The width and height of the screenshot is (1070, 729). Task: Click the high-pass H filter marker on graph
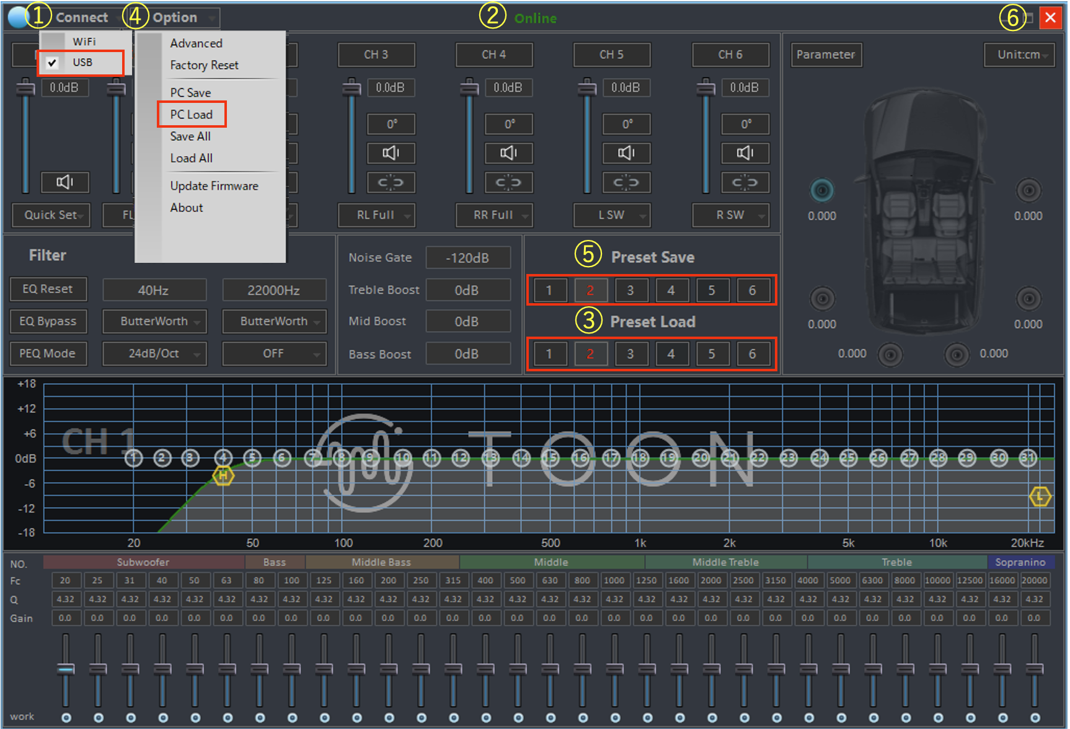tap(223, 476)
